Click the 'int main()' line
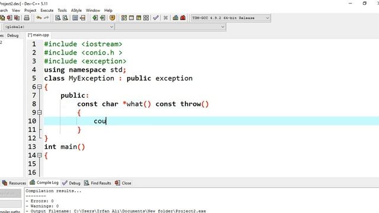The image size is (379, 213). [65, 147]
